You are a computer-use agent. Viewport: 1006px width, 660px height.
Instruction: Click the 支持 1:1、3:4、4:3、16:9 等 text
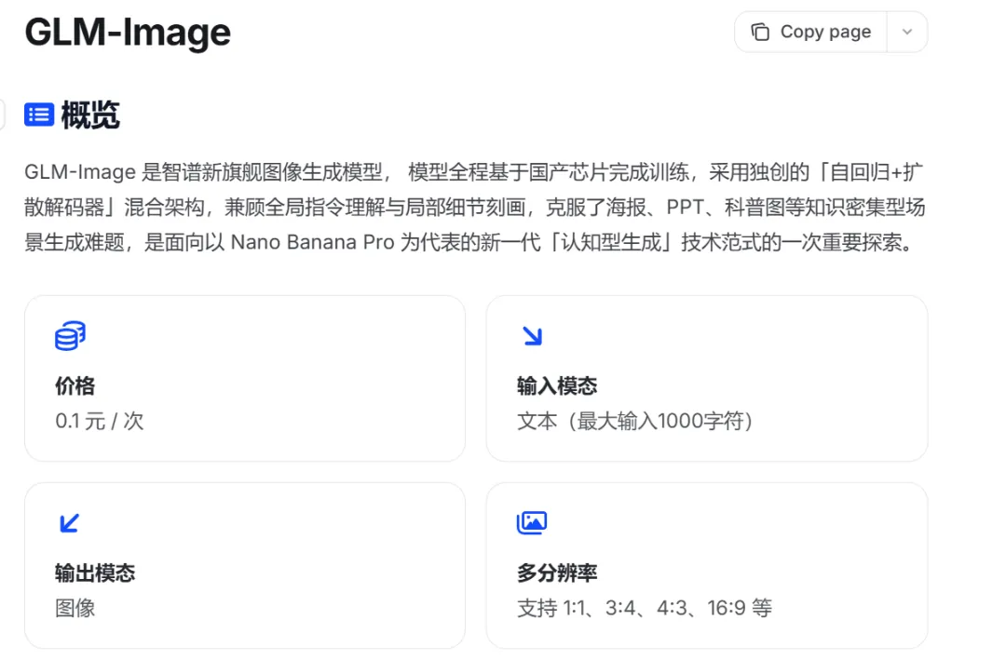click(x=645, y=609)
